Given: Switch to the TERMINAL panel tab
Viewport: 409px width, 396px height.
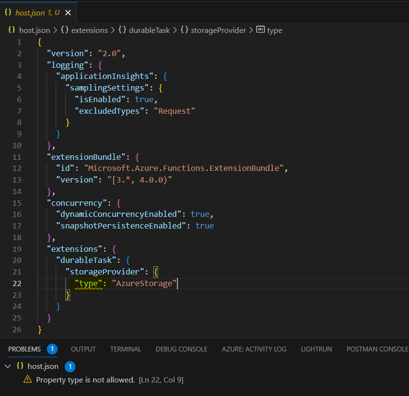Looking at the screenshot, I should (126, 349).
